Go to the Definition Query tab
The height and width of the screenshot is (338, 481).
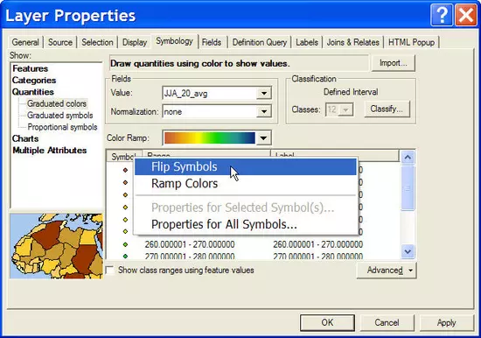click(260, 42)
